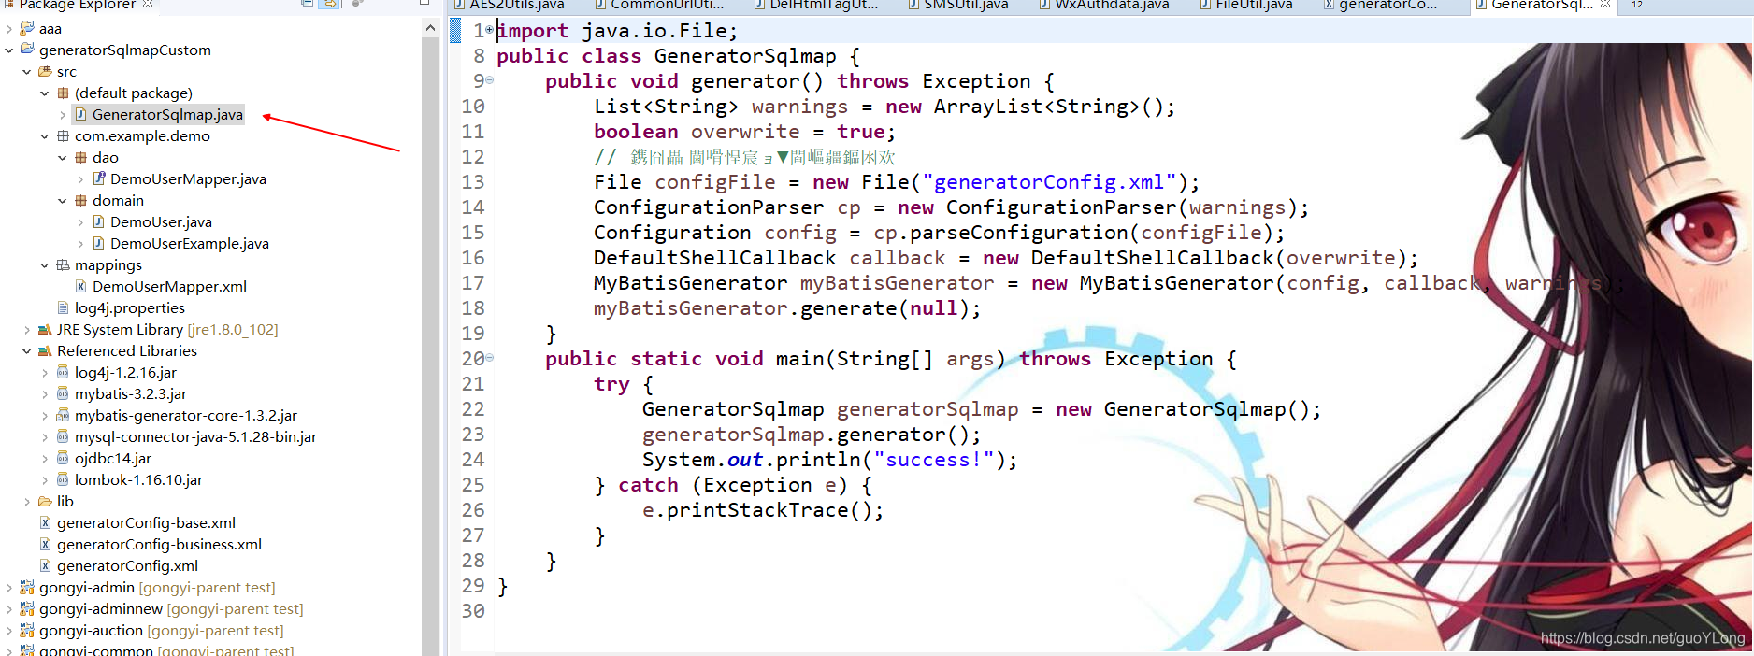Click generatorSqlmapCustom project folder icon
The height and width of the screenshot is (656, 1754).
(27, 50)
